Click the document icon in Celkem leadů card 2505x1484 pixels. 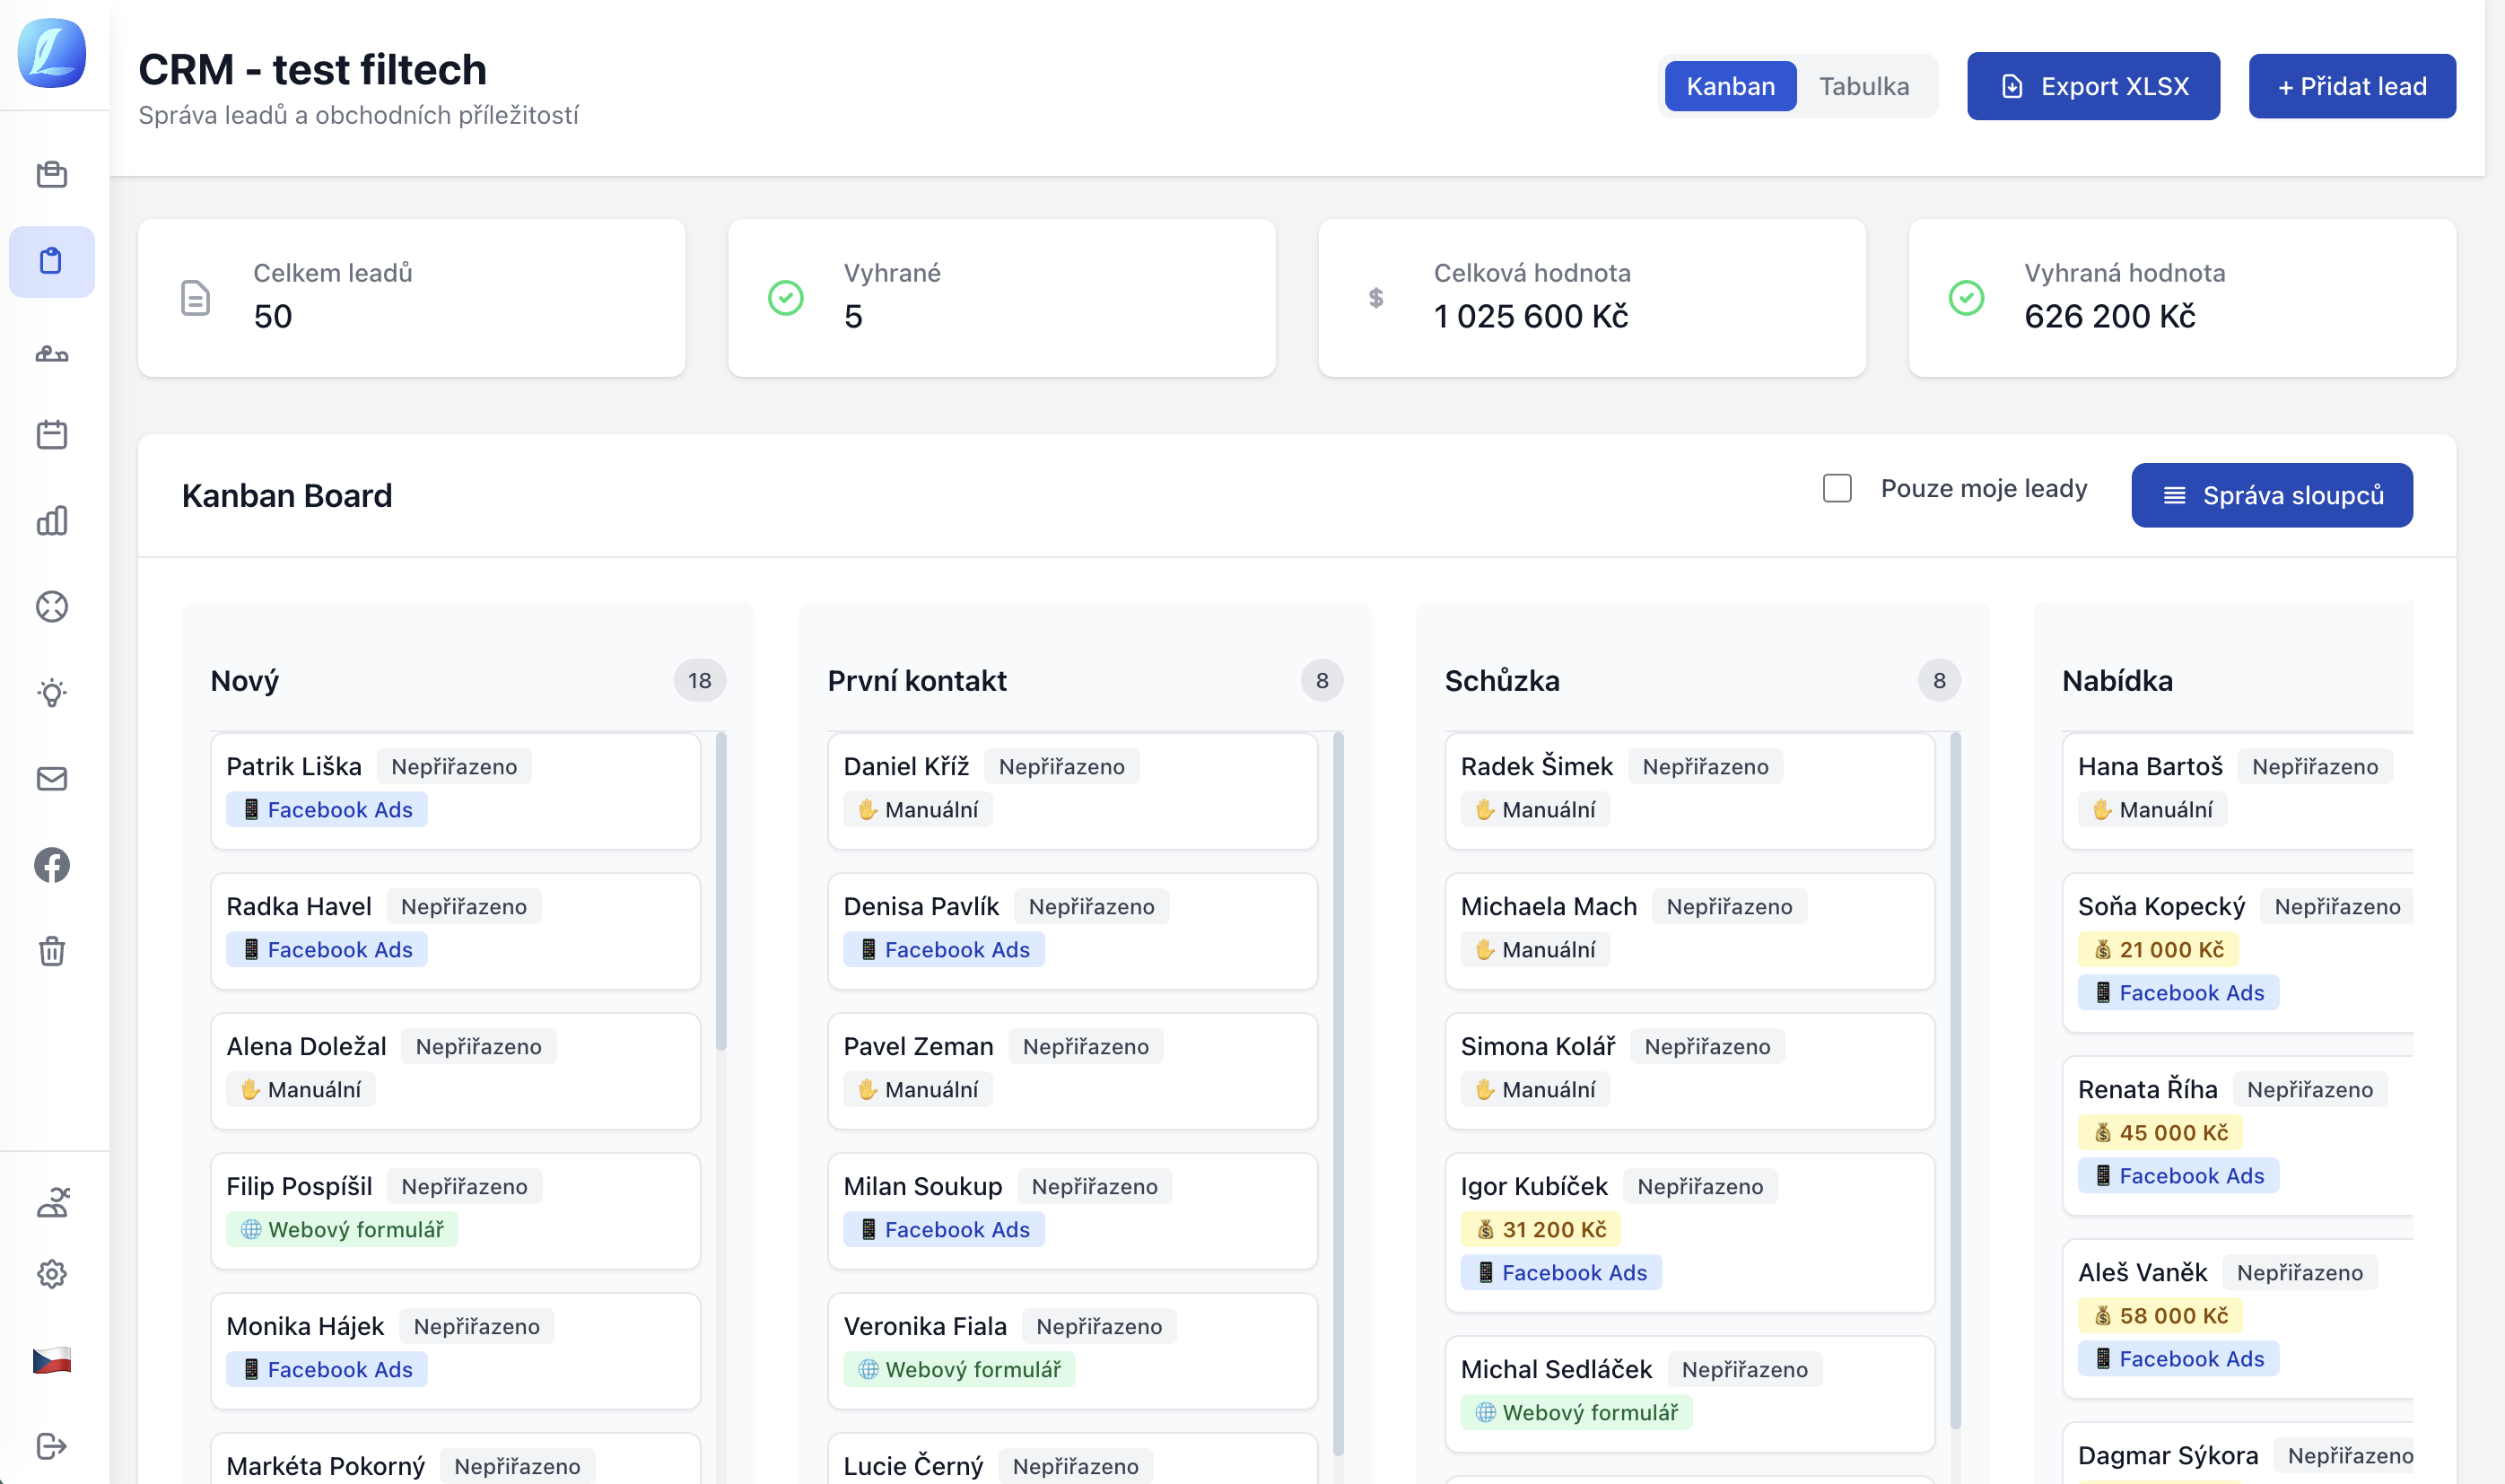coord(195,298)
